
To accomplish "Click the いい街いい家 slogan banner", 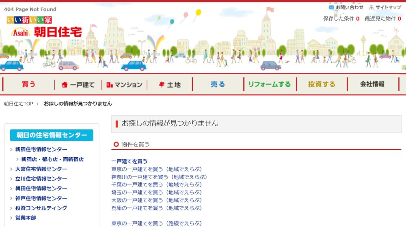I will pyautogui.click(x=29, y=20).
